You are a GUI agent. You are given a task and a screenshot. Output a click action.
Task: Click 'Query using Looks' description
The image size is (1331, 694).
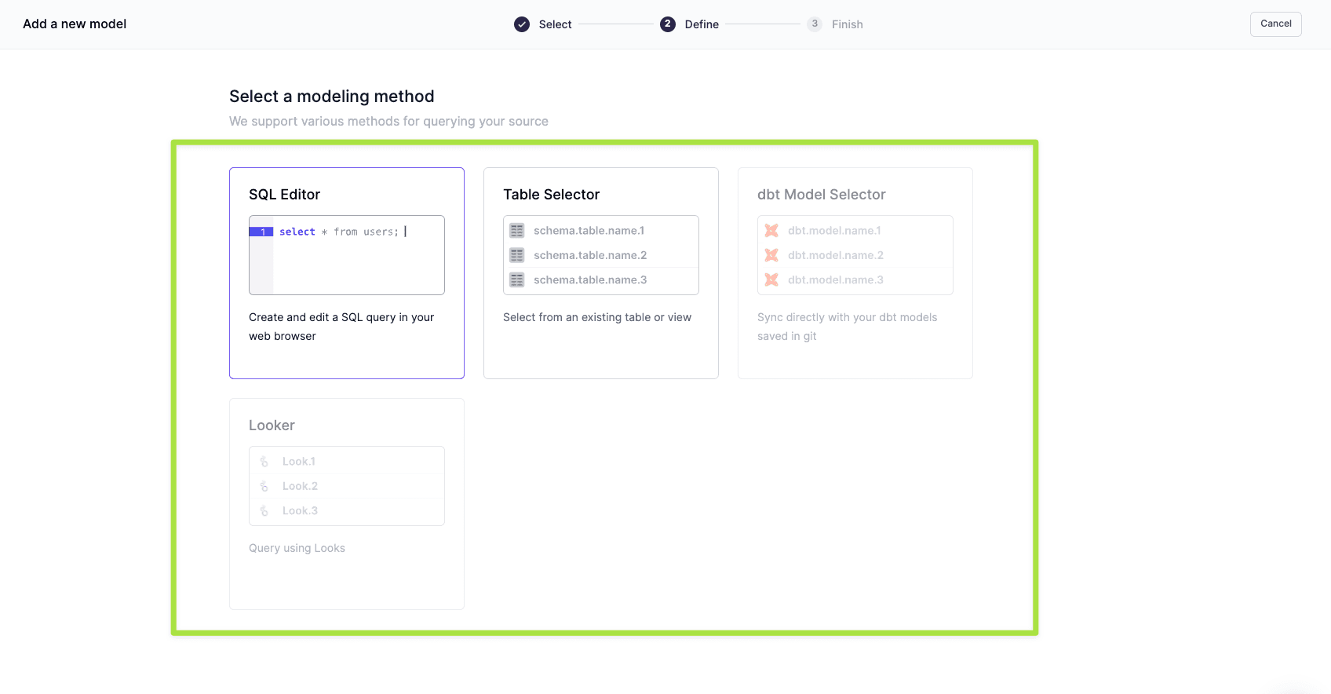[x=297, y=548]
